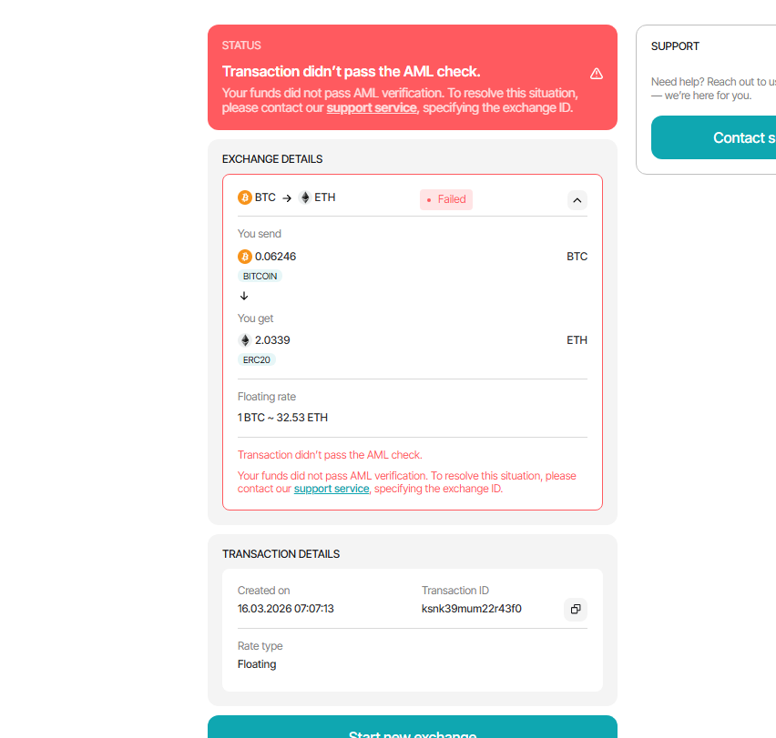Click the 0.06246 send amount
The image size is (776, 738).
(275, 257)
